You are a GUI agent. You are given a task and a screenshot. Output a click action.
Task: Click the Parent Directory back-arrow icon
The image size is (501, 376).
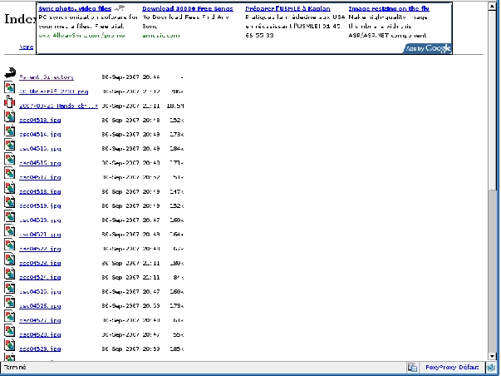10,72
